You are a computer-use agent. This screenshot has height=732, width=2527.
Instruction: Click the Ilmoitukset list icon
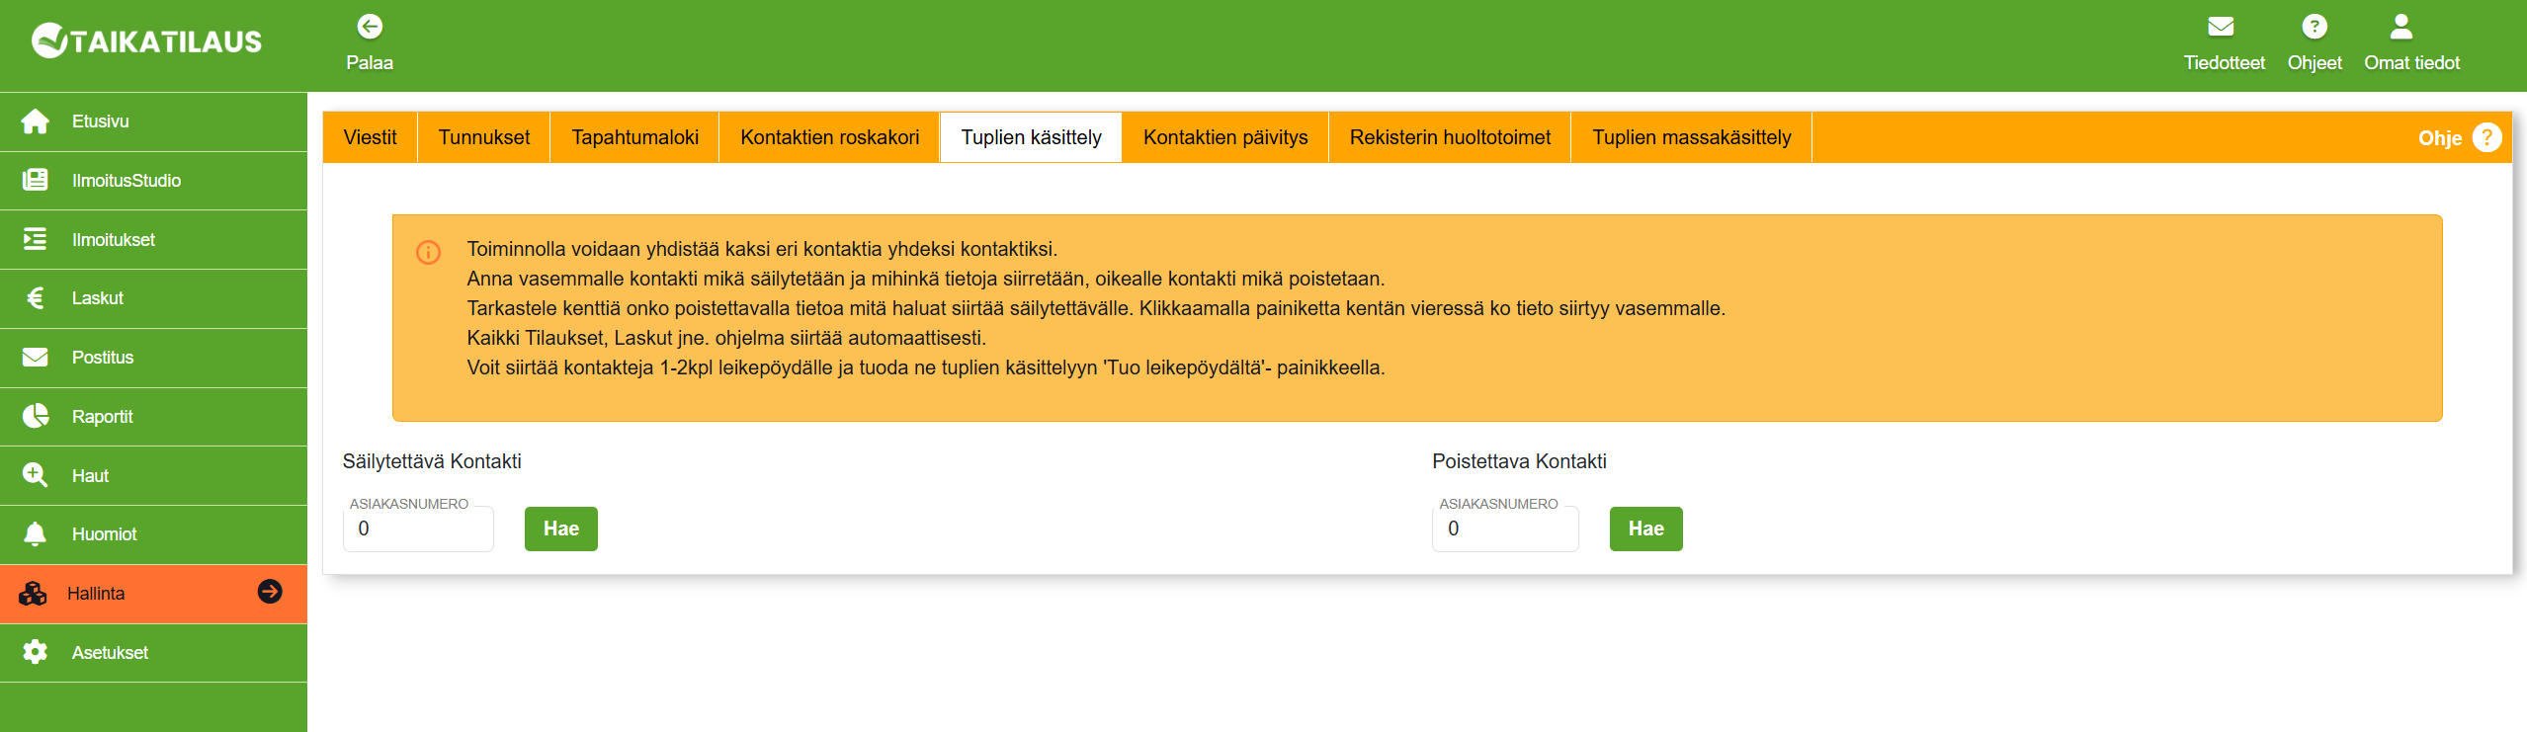36,239
